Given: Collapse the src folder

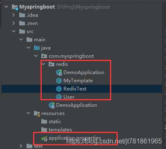Looking at the screenshot, I should (x=14, y=32).
